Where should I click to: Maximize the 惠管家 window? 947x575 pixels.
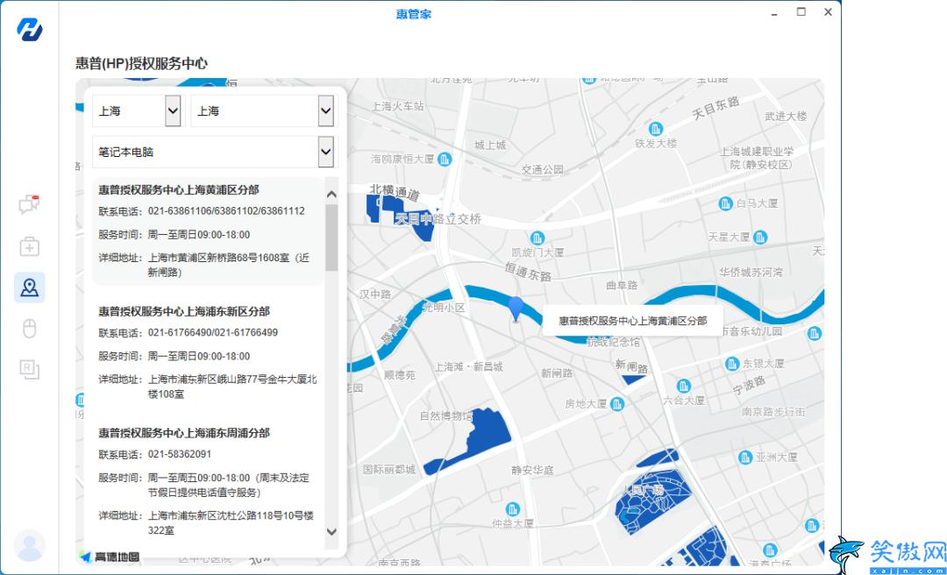pyautogui.click(x=801, y=11)
